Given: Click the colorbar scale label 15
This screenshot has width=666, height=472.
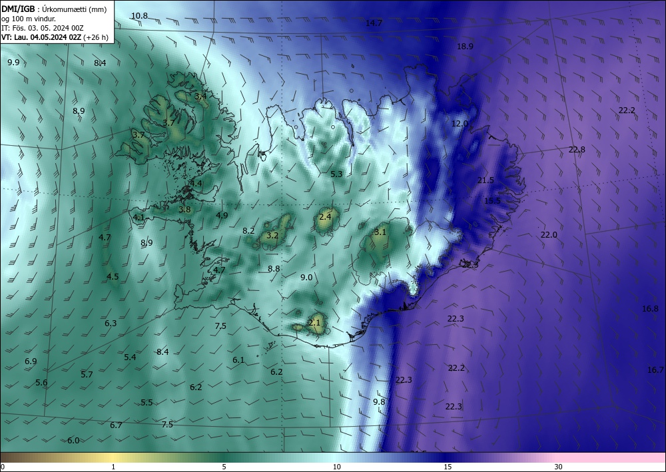Looking at the screenshot, I should click(x=448, y=467).
